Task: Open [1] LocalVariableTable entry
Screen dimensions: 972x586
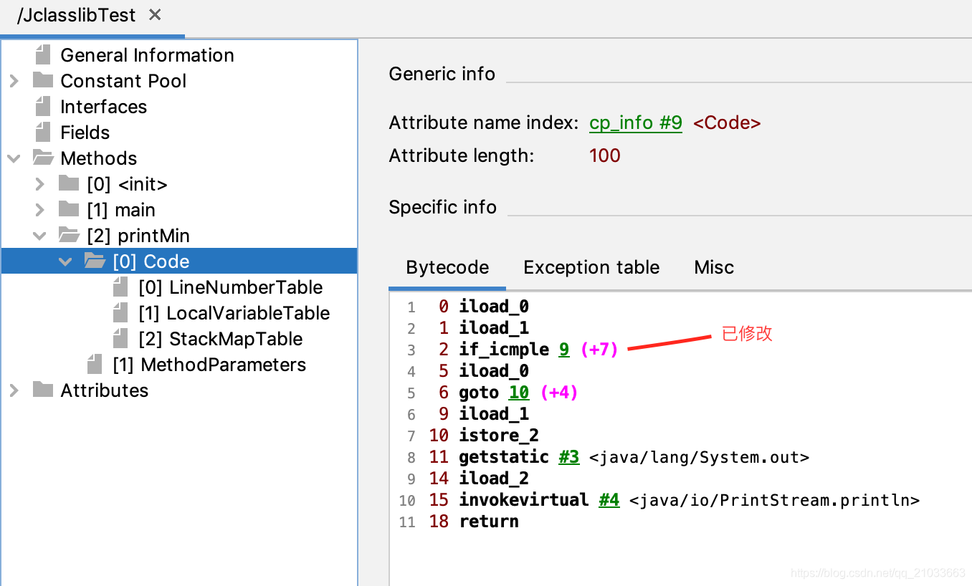Action: 234,313
